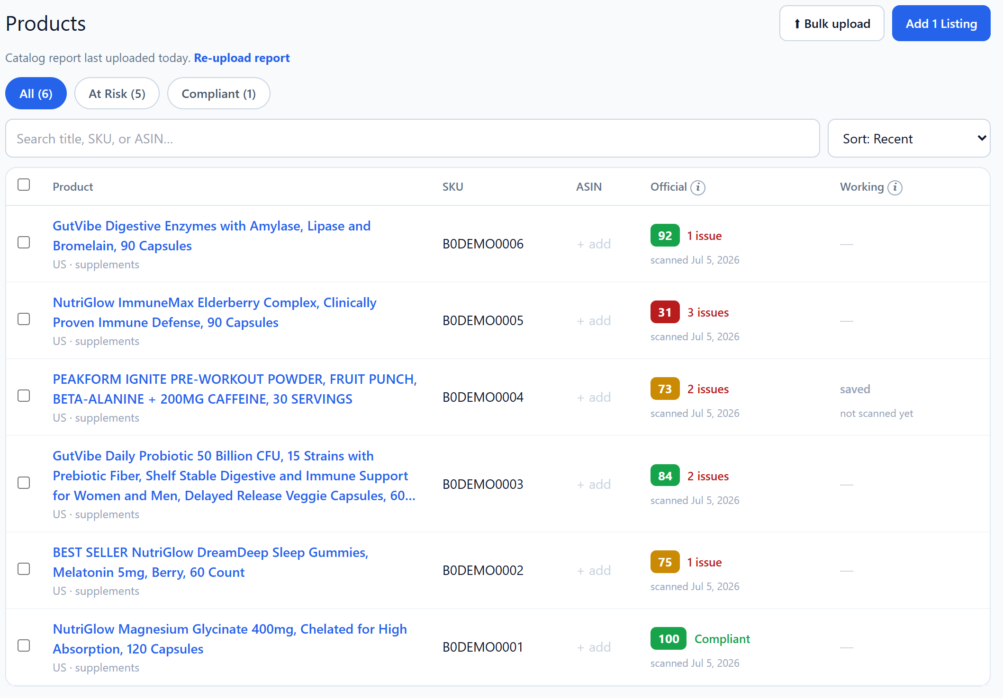This screenshot has width=1003, height=698.
Task: Click the green 100 score badge
Action: coord(669,638)
